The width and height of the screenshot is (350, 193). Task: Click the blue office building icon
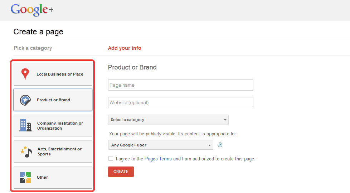pos(25,125)
